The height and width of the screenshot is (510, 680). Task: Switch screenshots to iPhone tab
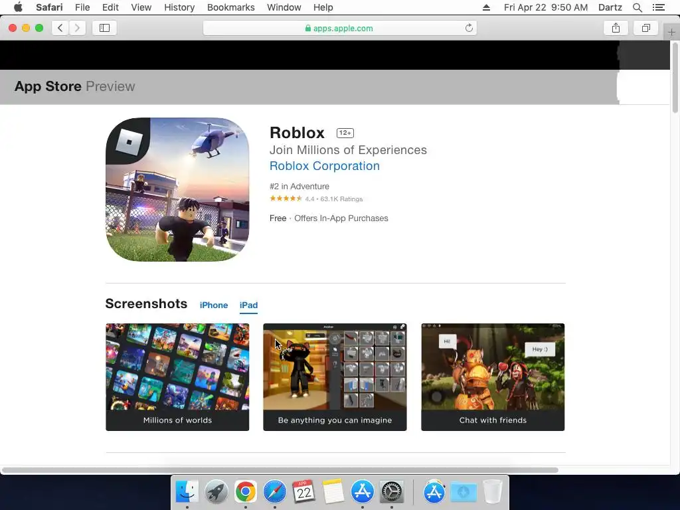(x=214, y=305)
